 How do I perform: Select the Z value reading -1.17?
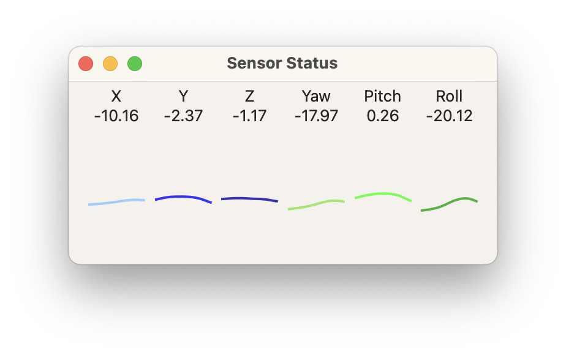[249, 116]
